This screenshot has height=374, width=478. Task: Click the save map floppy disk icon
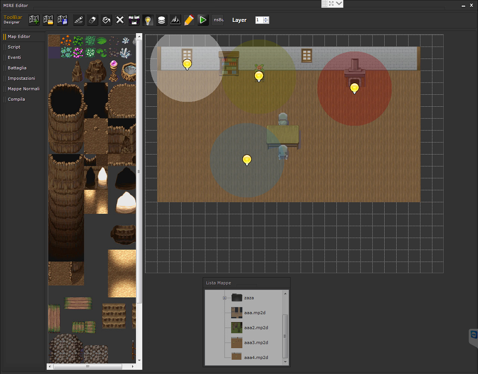(x=63, y=20)
